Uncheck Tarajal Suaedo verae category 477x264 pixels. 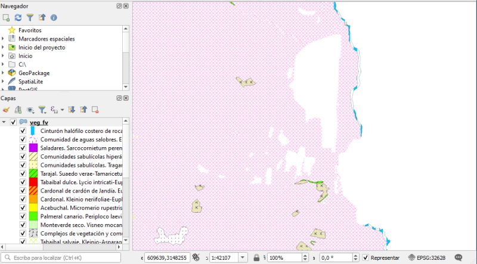click(23, 173)
